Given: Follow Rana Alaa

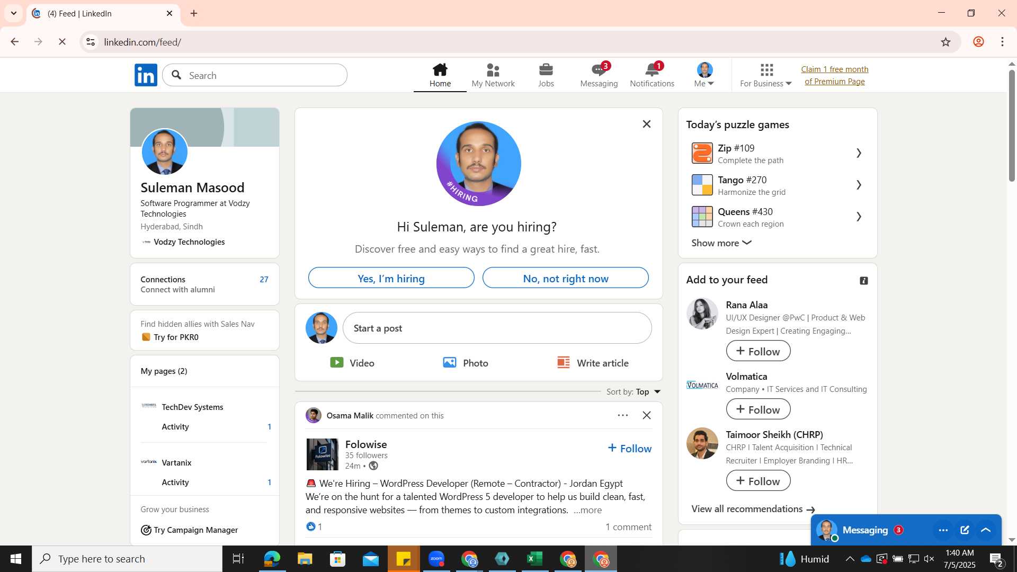Looking at the screenshot, I should (x=758, y=351).
